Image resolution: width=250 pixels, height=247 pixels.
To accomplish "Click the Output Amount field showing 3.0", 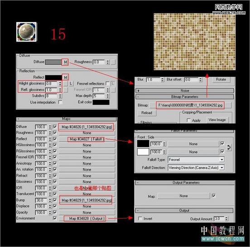I will [x=219, y=219].
